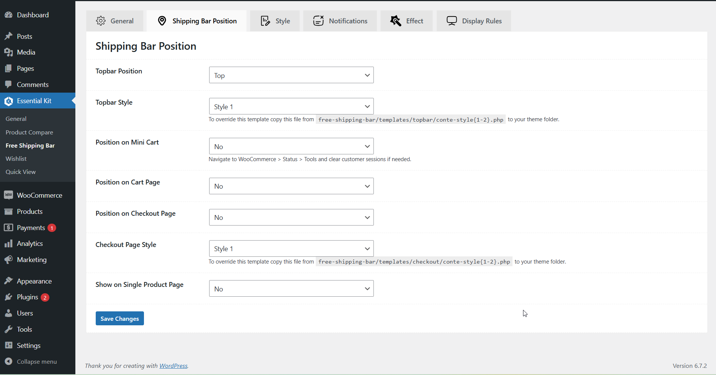Image resolution: width=716 pixels, height=375 pixels.
Task: Click the Payments red notification badge
Action: 52,228
